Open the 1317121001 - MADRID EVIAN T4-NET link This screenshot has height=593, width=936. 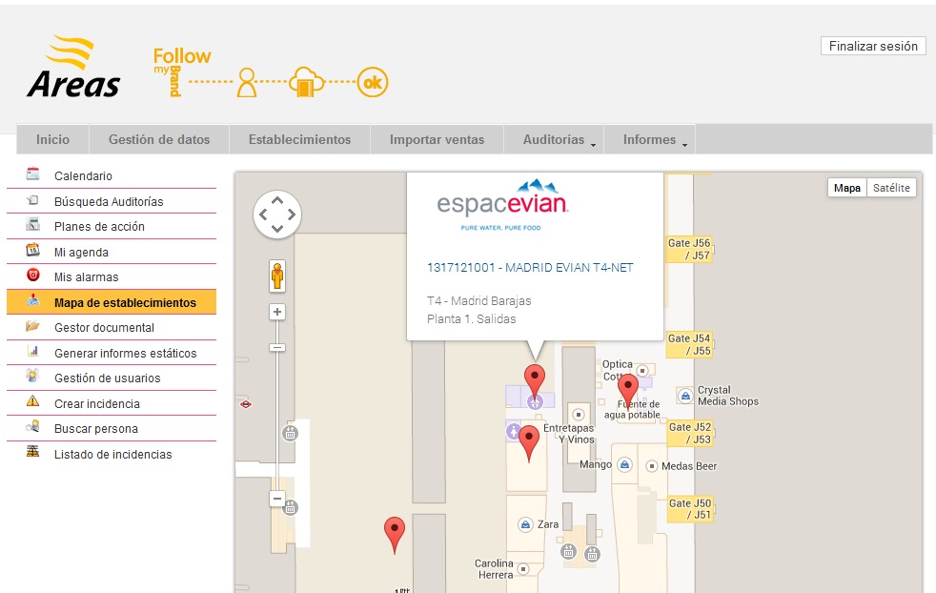530,268
